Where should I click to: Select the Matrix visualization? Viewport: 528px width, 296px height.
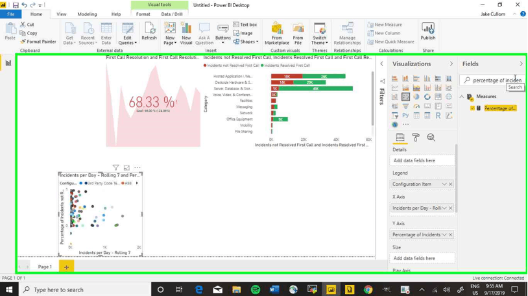[x=427, y=116]
